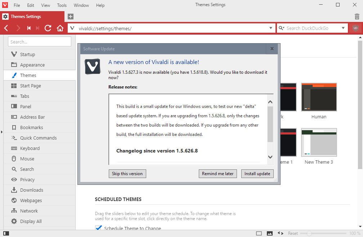The width and height of the screenshot is (363, 237).
Task: Go to the home page
Action: click(60, 28)
